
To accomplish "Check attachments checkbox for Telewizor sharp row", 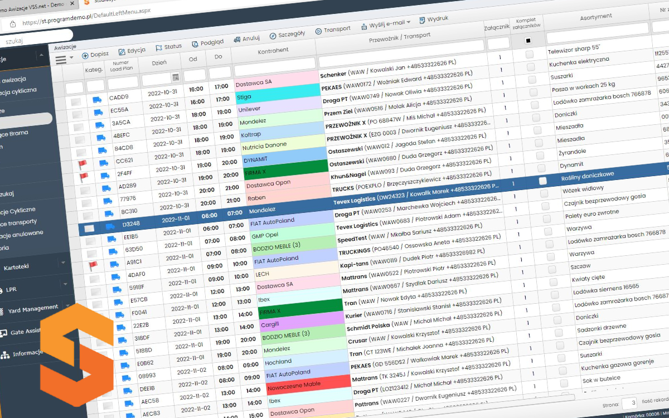I will [529, 54].
